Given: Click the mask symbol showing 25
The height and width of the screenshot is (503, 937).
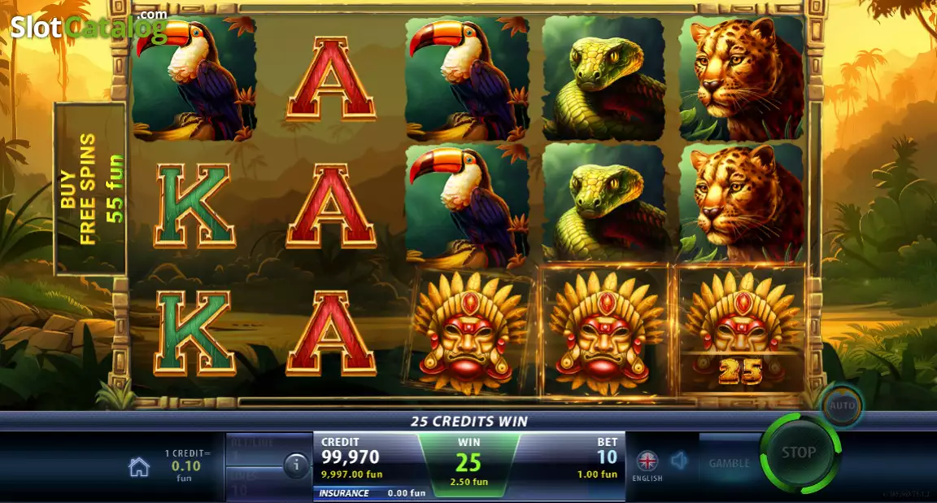Looking at the screenshot, I should click(740, 330).
